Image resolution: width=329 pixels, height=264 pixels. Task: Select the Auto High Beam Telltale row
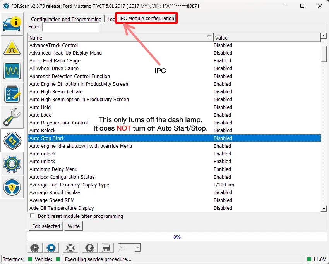click(174, 91)
